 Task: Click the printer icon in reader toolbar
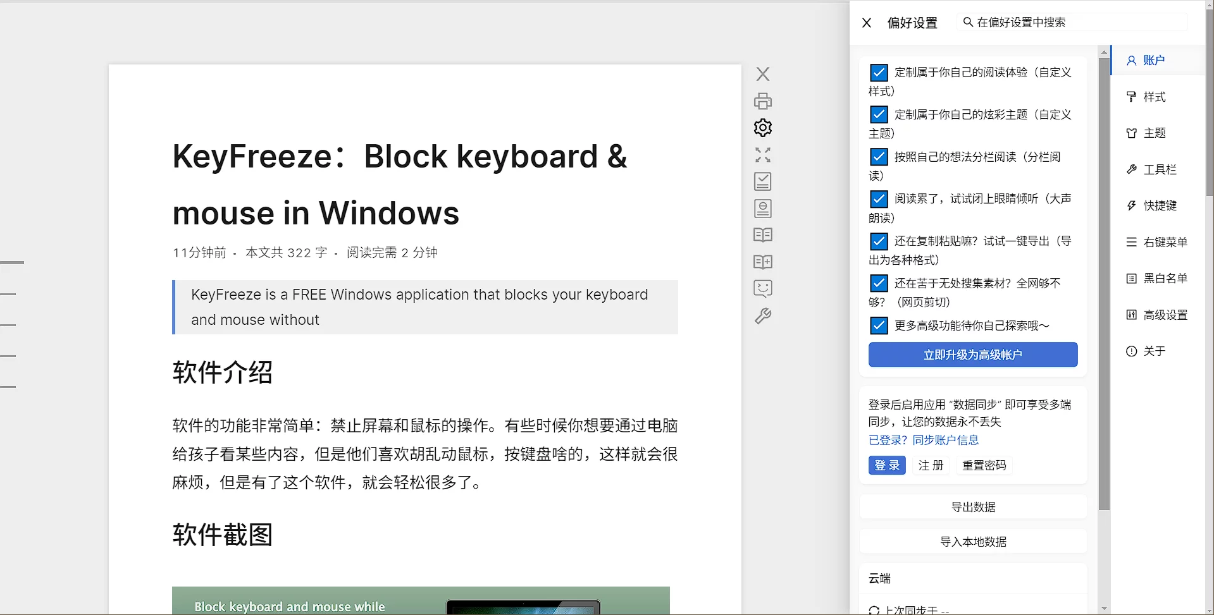pyautogui.click(x=762, y=101)
